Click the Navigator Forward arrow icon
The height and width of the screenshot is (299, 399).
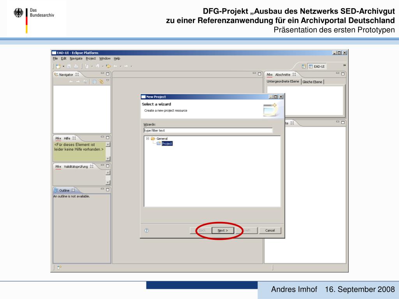78,82
